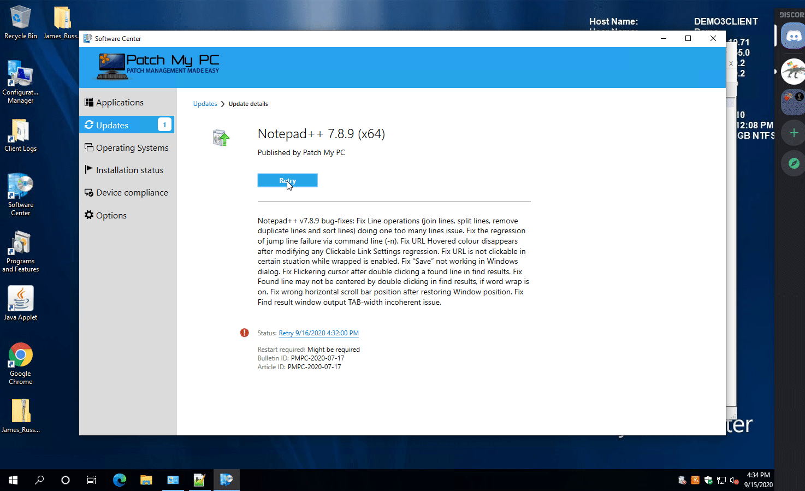Click Discord add server plus button
Viewport: 805px width, 491px height.
click(794, 133)
